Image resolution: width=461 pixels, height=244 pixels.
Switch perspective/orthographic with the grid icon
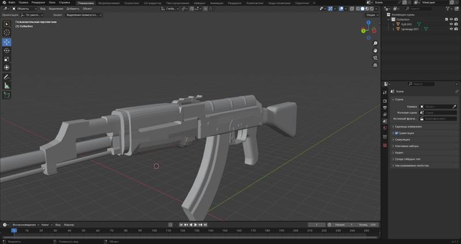tap(375, 65)
